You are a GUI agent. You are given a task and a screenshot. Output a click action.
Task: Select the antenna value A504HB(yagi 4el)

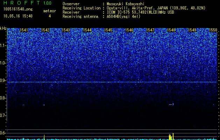click(123, 16)
